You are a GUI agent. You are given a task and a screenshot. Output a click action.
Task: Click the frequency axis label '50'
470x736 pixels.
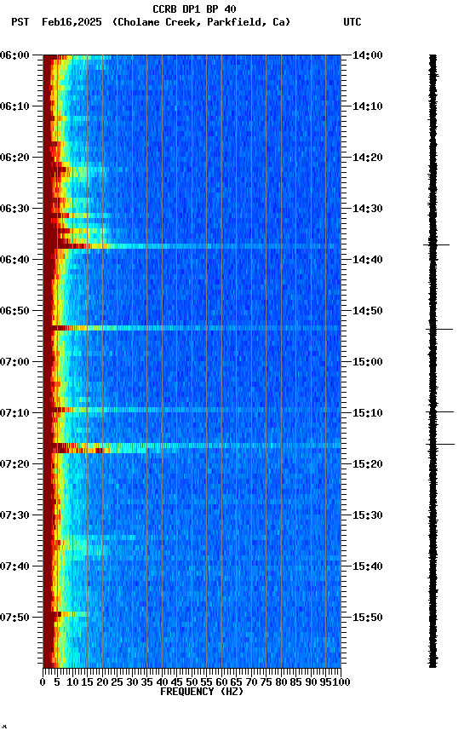(x=192, y=682)
